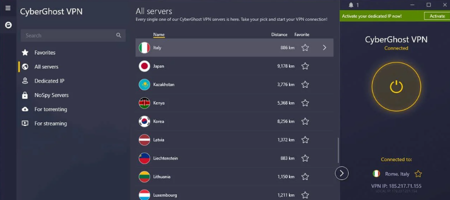
Task: Toggle the VPN power button
Action: coord(396,86)
